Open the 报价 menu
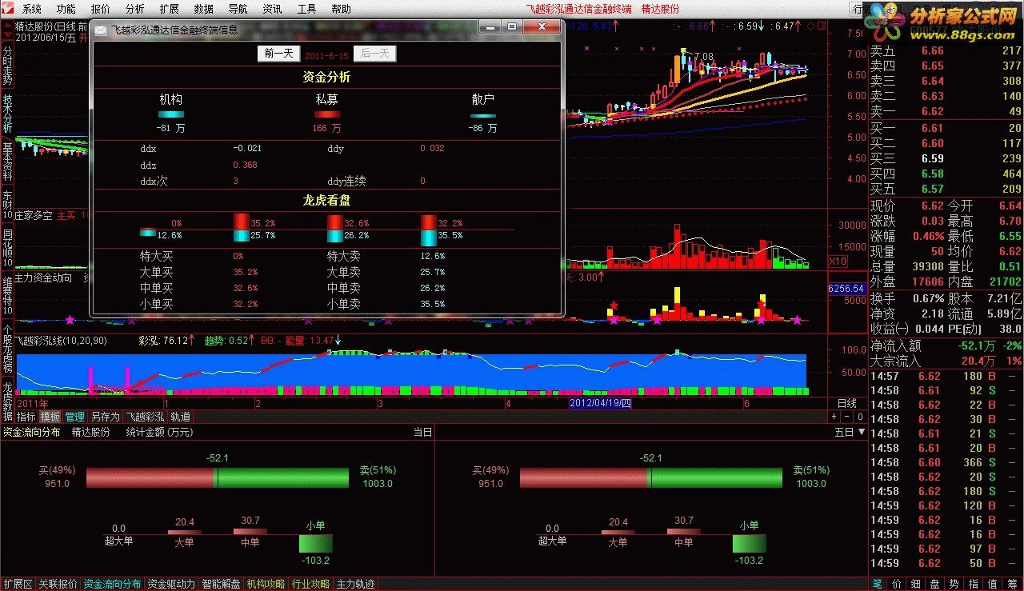 pyautogui.click(x=101, y=9)
